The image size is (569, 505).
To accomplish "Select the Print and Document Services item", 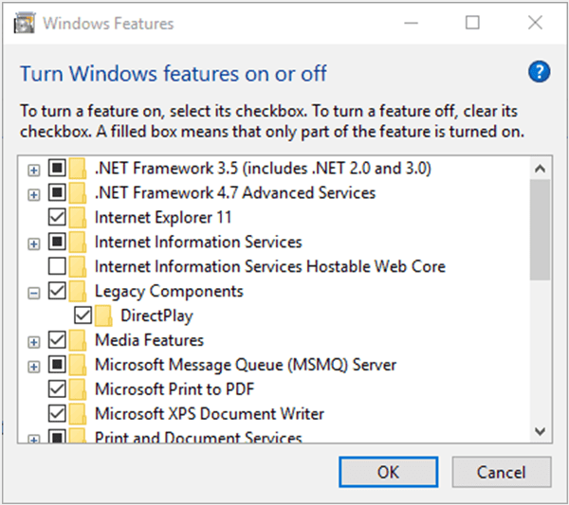I will [x=197, y=438].
